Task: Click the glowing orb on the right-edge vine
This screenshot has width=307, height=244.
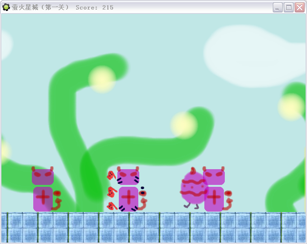Action: click(x=291, y=107)
